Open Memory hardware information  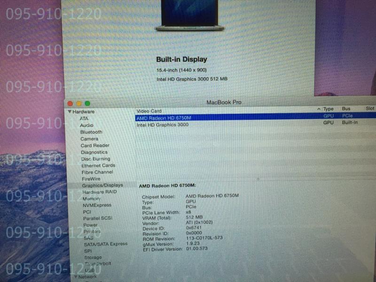pos(91,198)
